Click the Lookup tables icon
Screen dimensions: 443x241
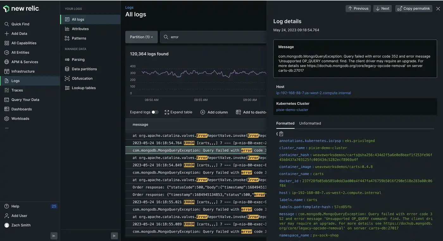coord(67,88)
